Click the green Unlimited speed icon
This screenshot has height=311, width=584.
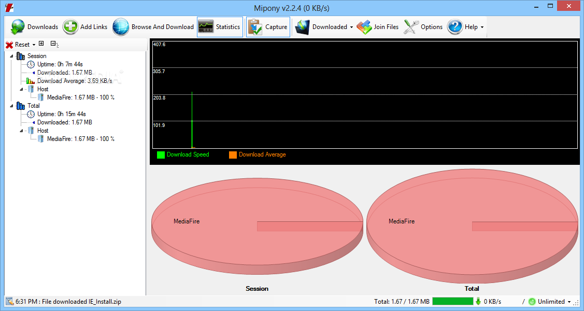pos(532,302)
